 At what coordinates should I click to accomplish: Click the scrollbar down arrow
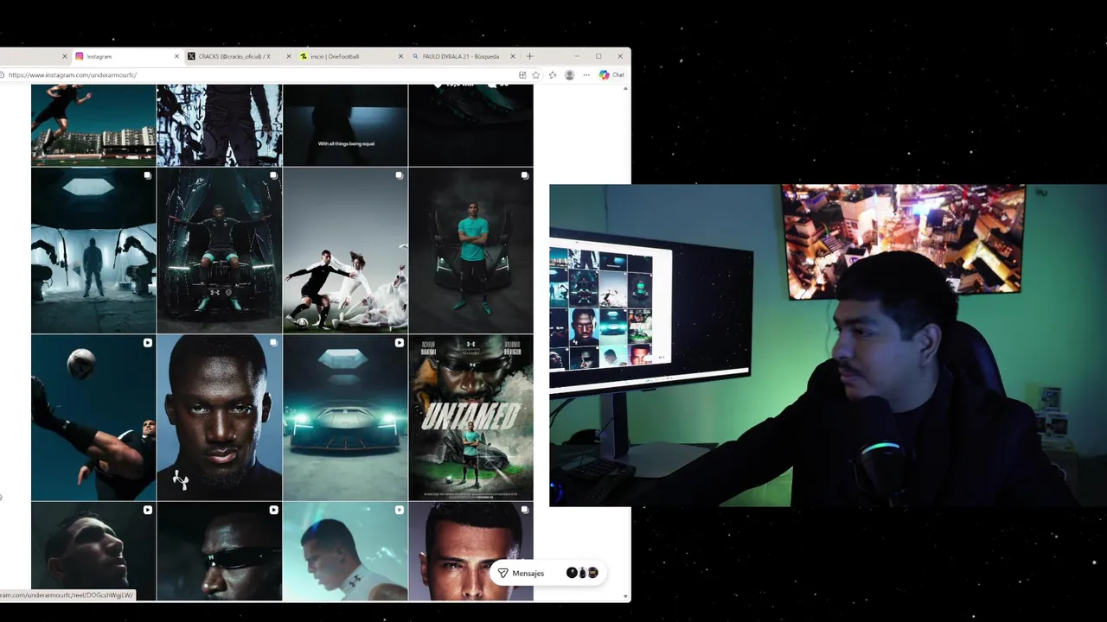pos(626,596)
